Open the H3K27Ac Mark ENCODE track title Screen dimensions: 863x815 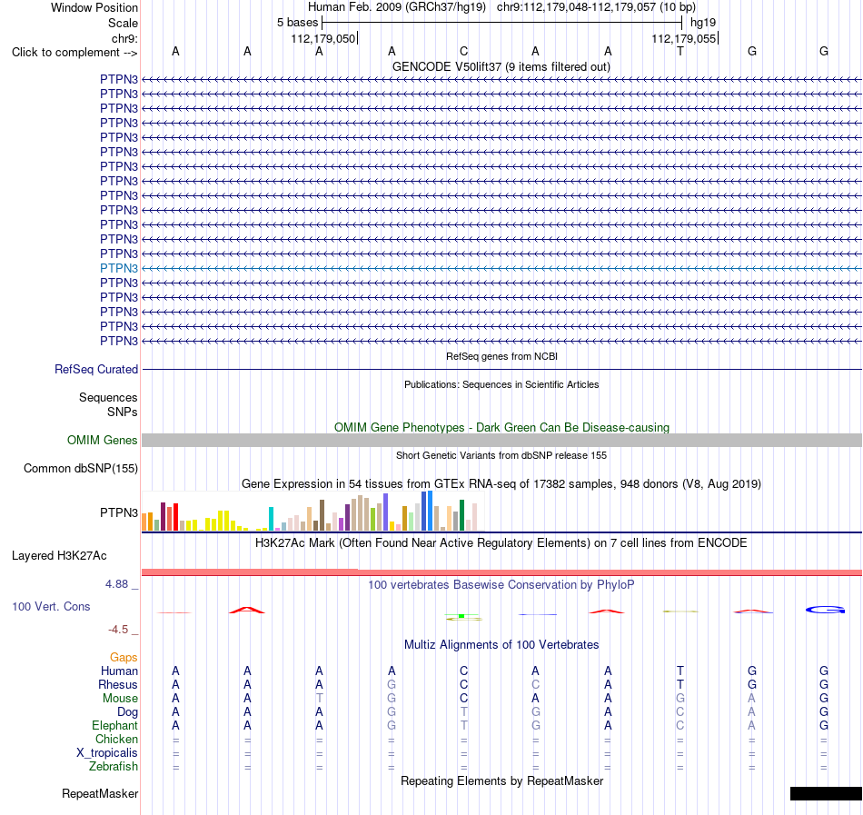point(501,542)
